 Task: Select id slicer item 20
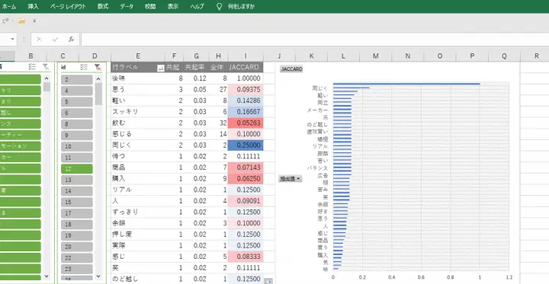coord(77,247)
